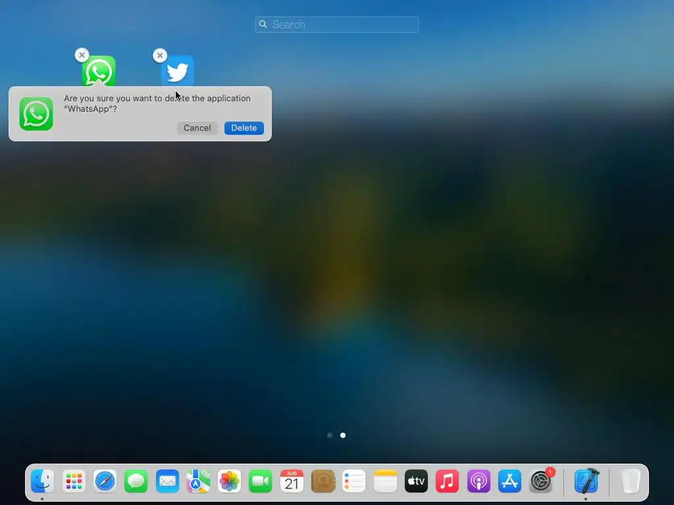Image resolution: width=674 pixels, height=505 pixels.
Task: Open Xcode from the Dock
Action: pyautogui.click(x=586, y=481)
